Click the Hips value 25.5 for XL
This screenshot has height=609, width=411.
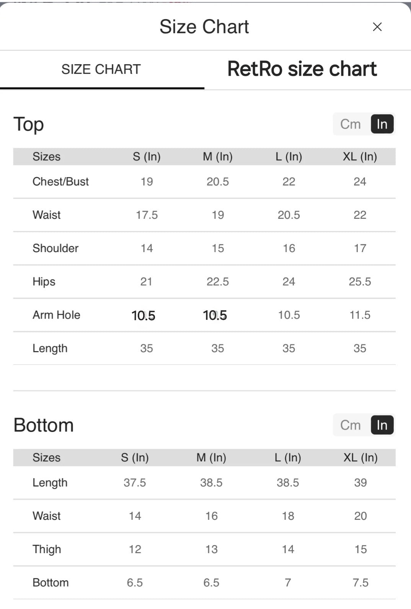[360, 282]
